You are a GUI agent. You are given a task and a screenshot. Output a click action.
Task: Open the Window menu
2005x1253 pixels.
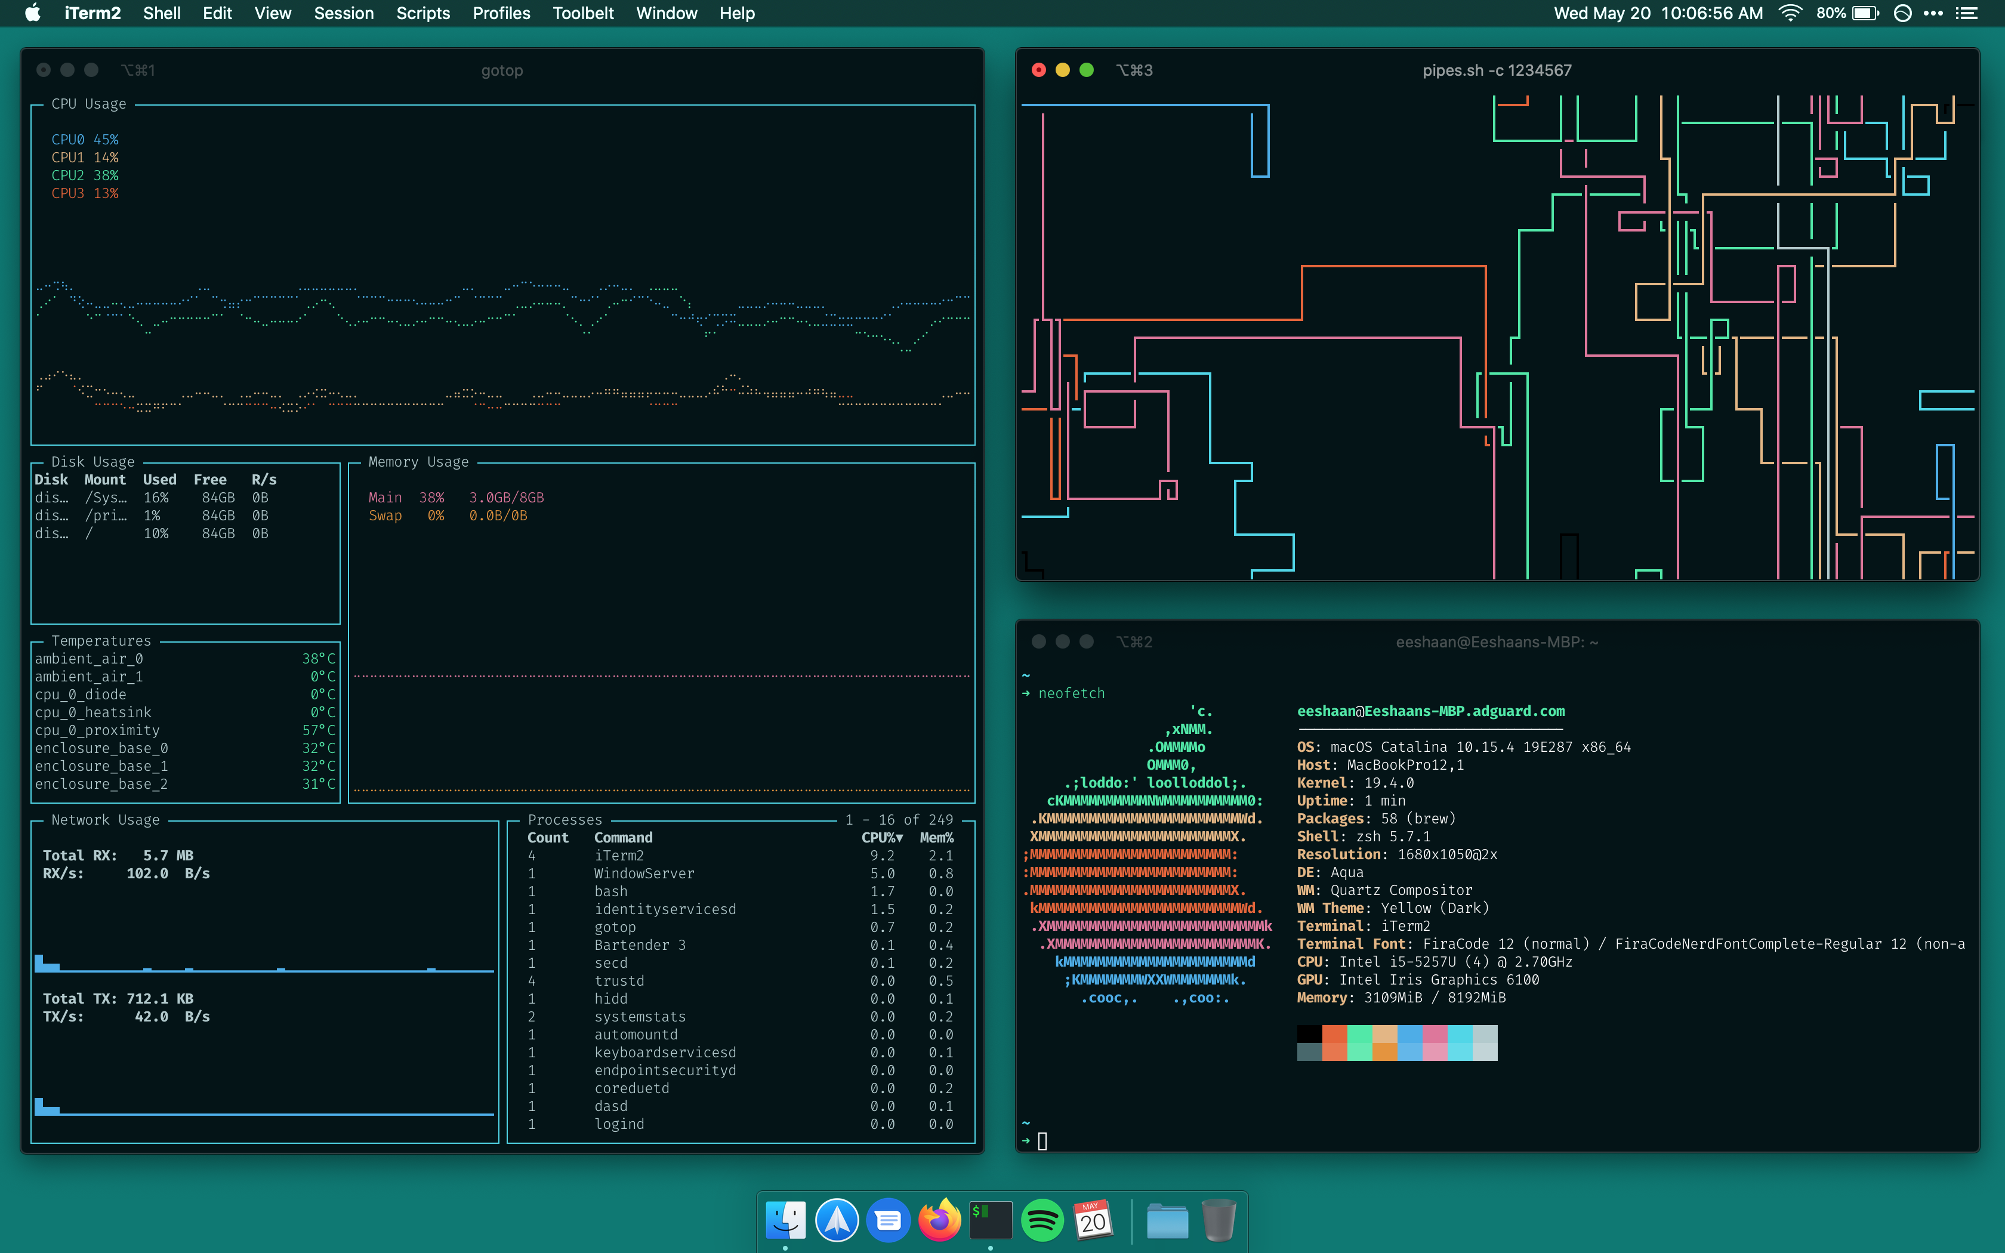click(666, 13)
